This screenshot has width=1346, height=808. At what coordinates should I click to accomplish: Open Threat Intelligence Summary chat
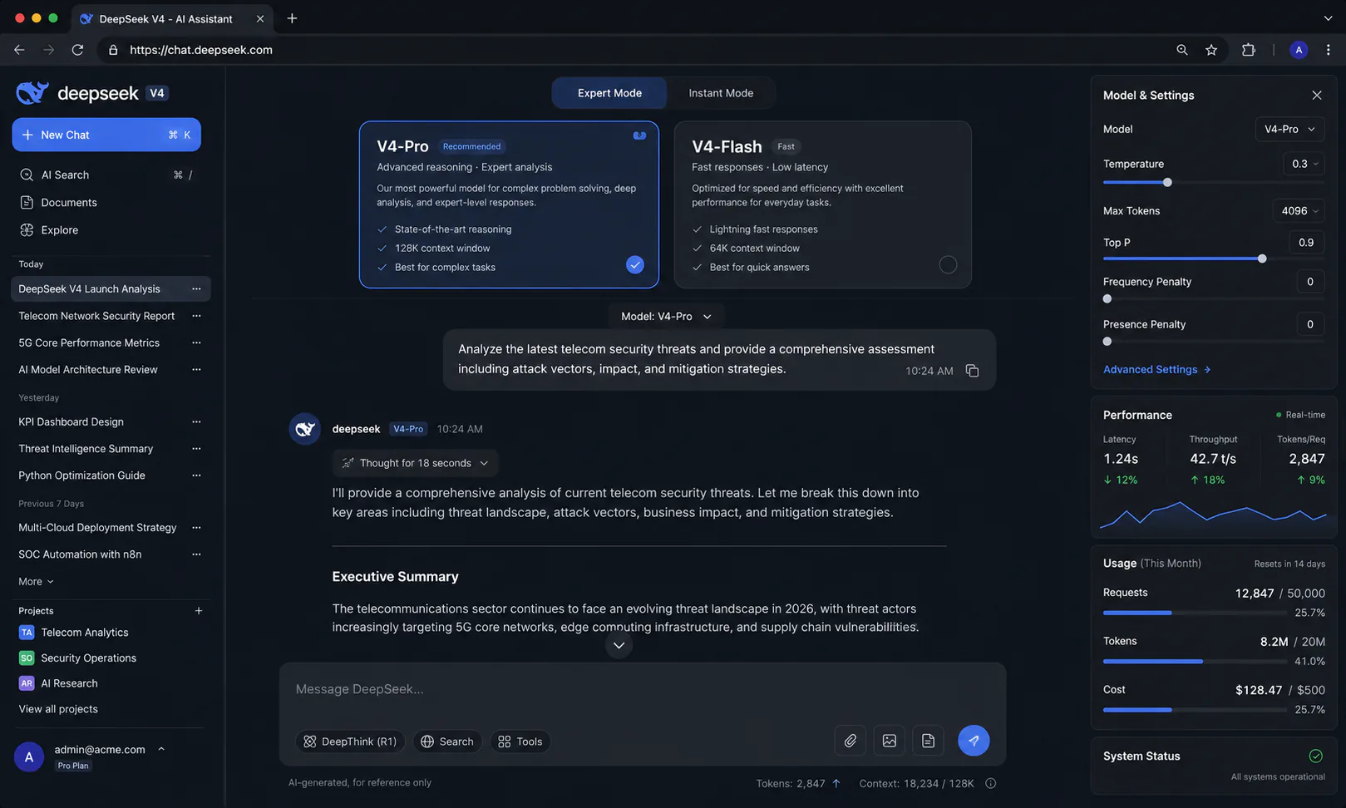[x=86, y=449]
